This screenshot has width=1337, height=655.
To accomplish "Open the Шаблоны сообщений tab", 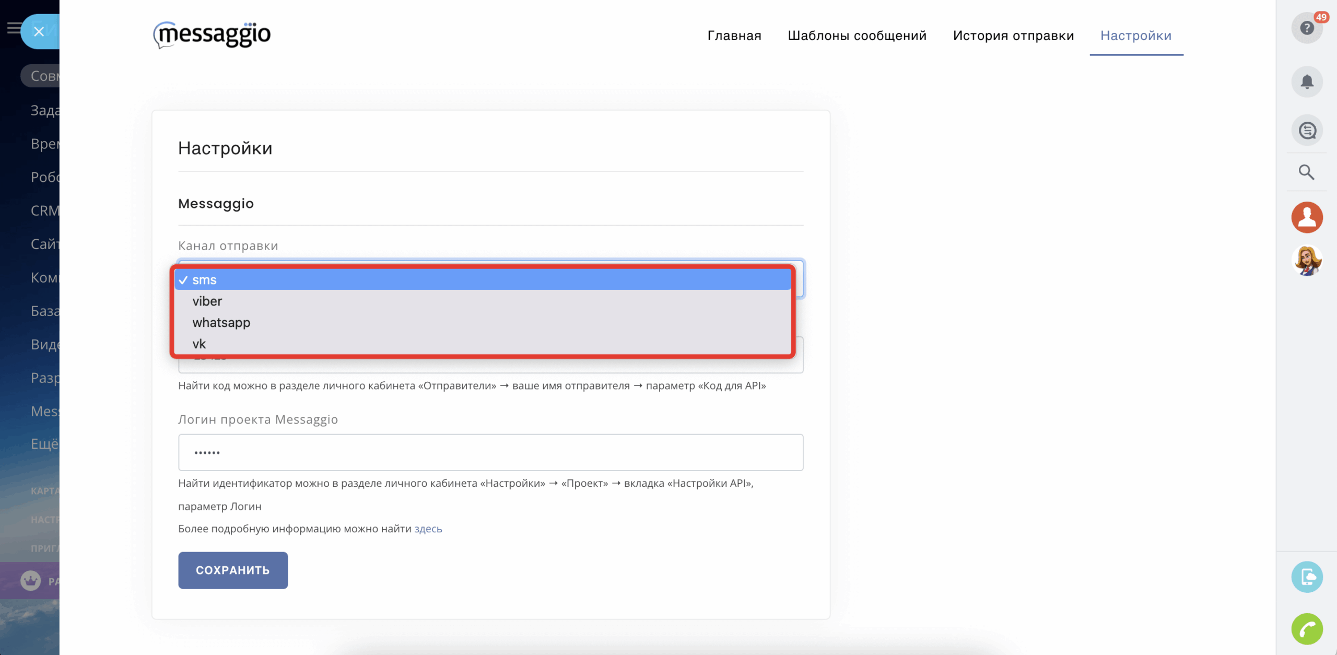I will pos(857,36).
